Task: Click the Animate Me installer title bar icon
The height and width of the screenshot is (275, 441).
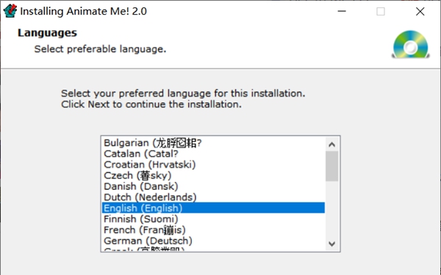Action: coord(10,11)
